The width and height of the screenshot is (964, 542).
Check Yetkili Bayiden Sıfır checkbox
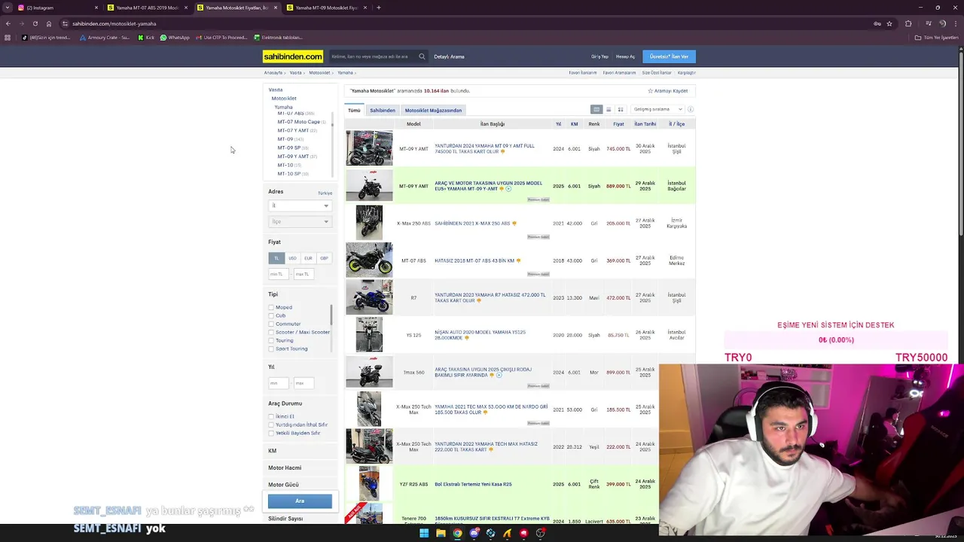[271, 433]
